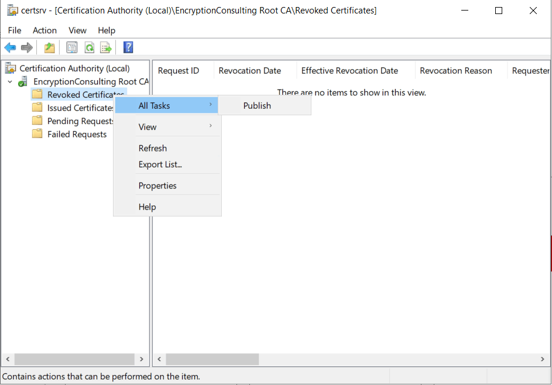Select EncryptionConsulting Root CA tree label
This screenshot has width=552, height=385.
tap(91, 82)
